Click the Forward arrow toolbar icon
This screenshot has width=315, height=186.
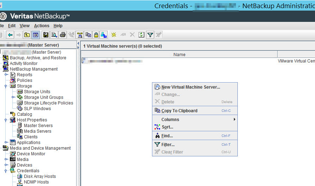[x=18, y=35]
